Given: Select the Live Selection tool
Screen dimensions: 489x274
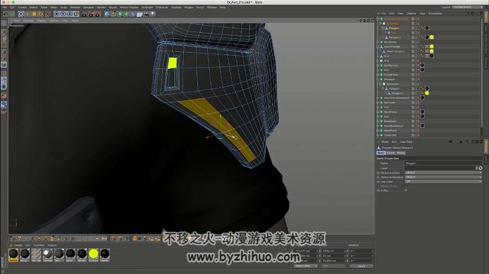Looking at the screenshot, I should pos(21,14).
